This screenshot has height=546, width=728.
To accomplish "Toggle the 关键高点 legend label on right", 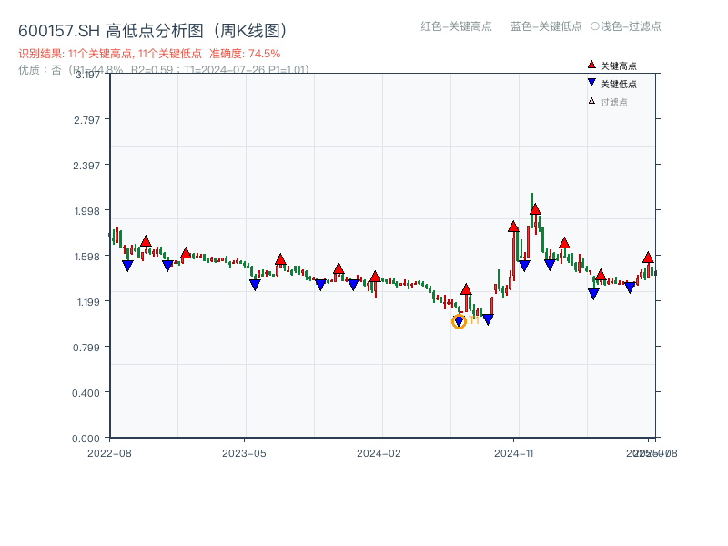I will 619,66.
